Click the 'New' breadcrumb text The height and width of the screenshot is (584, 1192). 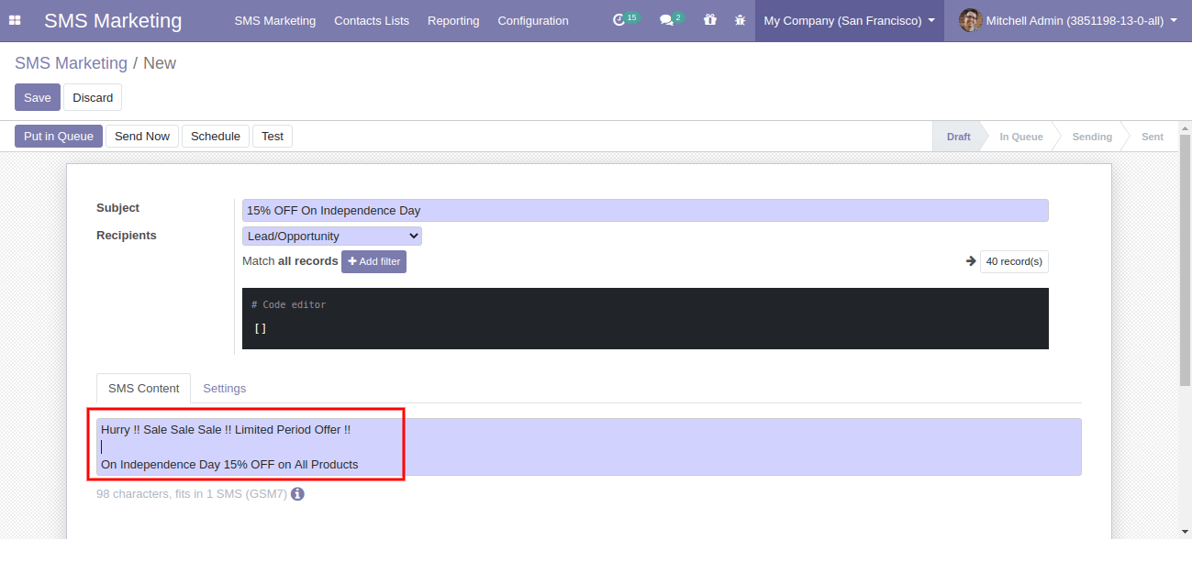(160, 63)
